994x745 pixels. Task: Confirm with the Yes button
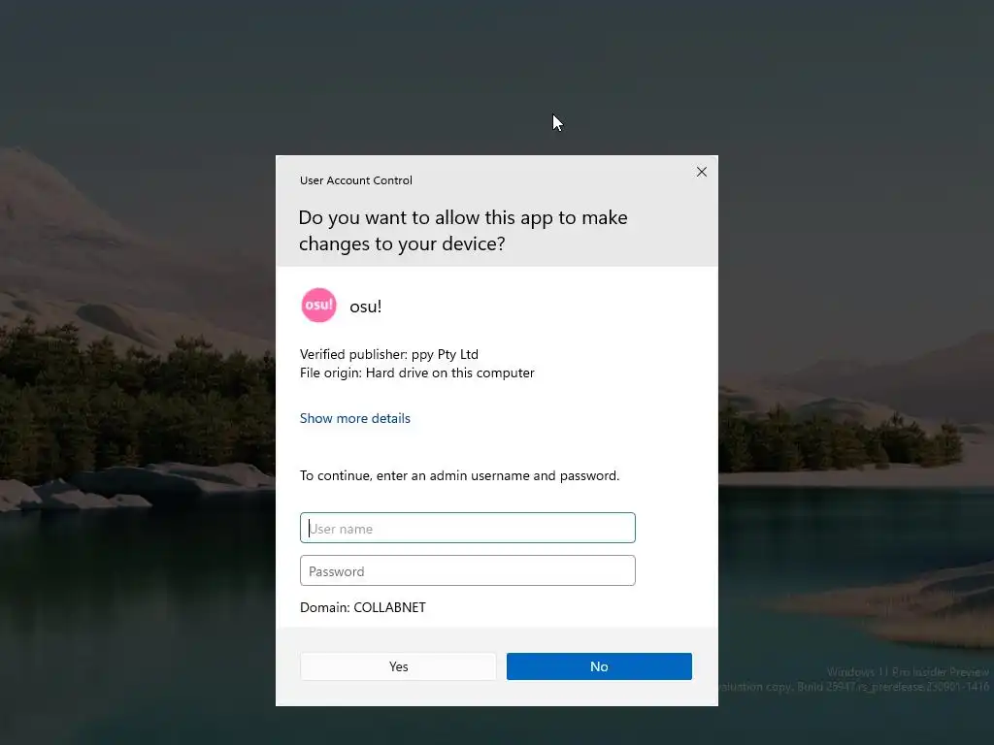pyautogui.click(x=398, y=666)
